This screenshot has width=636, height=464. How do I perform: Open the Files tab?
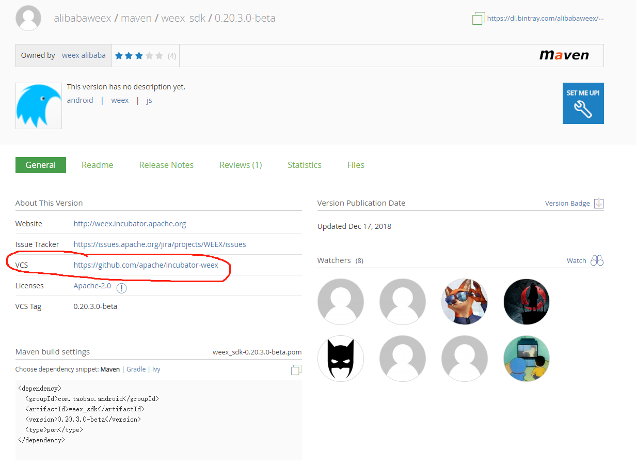coord(356,165)
